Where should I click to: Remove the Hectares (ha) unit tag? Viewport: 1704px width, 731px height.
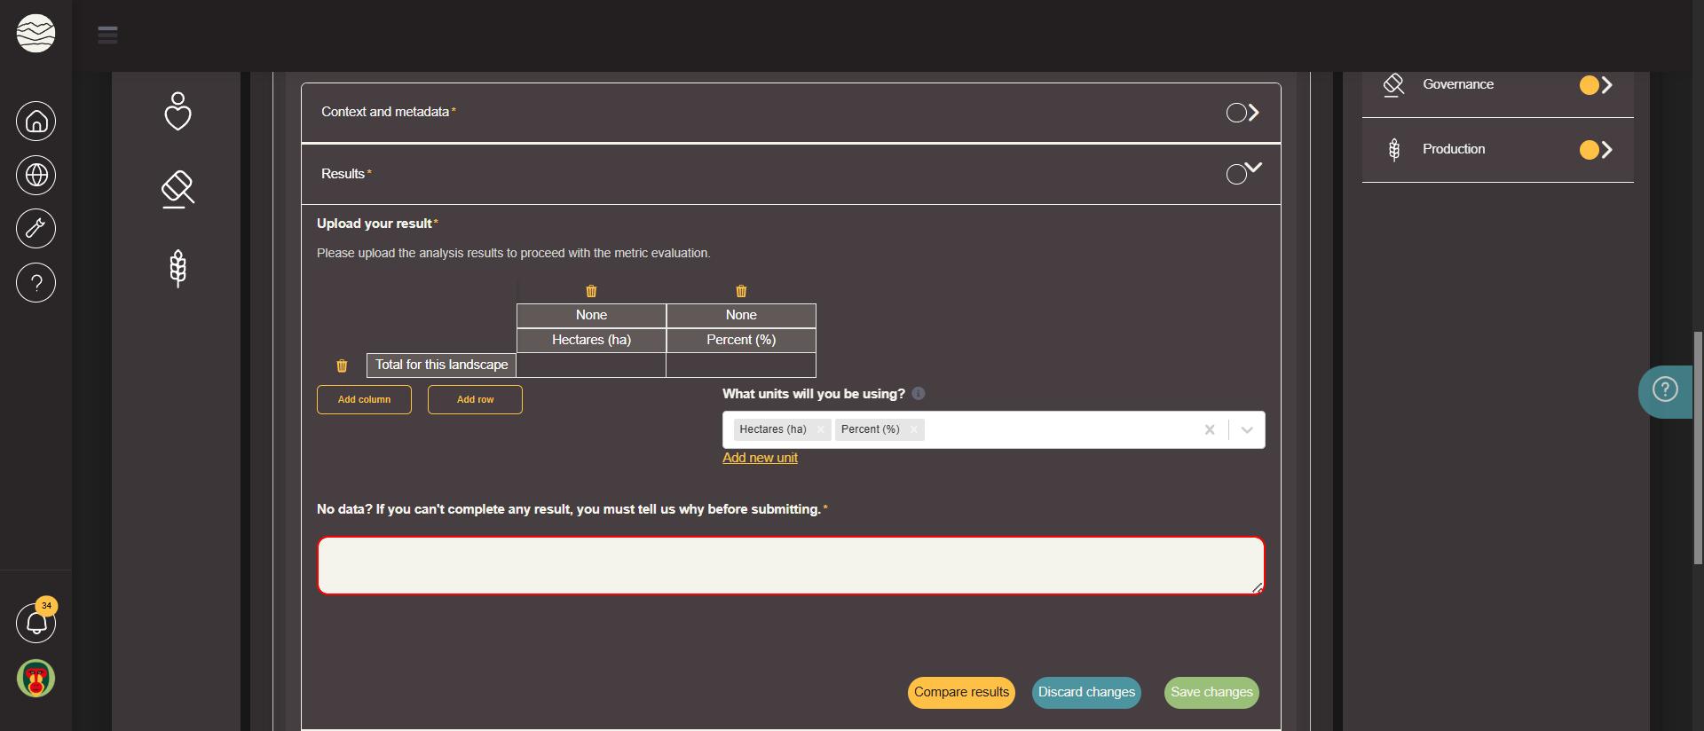pos(821,430)
